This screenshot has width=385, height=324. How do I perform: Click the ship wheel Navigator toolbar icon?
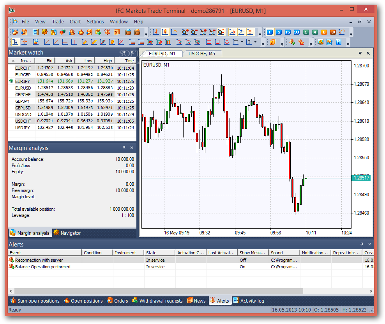pyautogui.click(x=44, y=32)
